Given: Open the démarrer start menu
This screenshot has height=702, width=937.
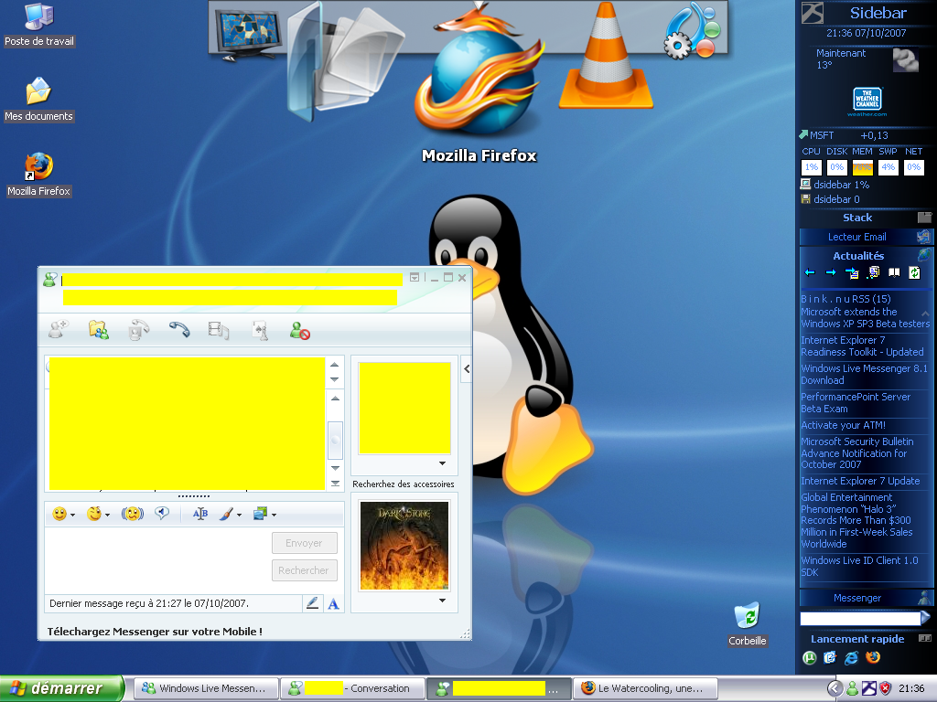Looking at the screenshot, I should coord(62,688).
